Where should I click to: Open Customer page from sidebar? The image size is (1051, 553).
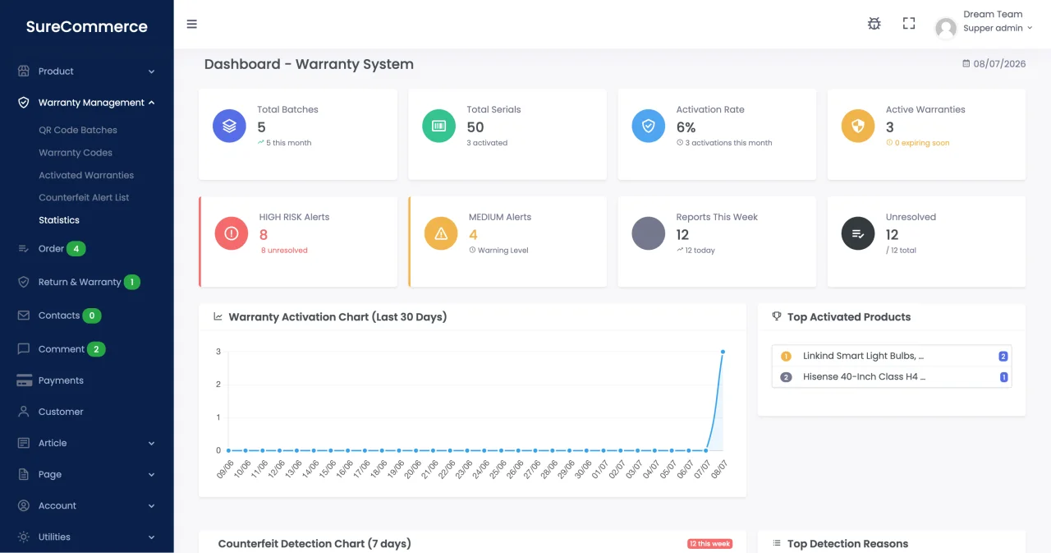61,412
